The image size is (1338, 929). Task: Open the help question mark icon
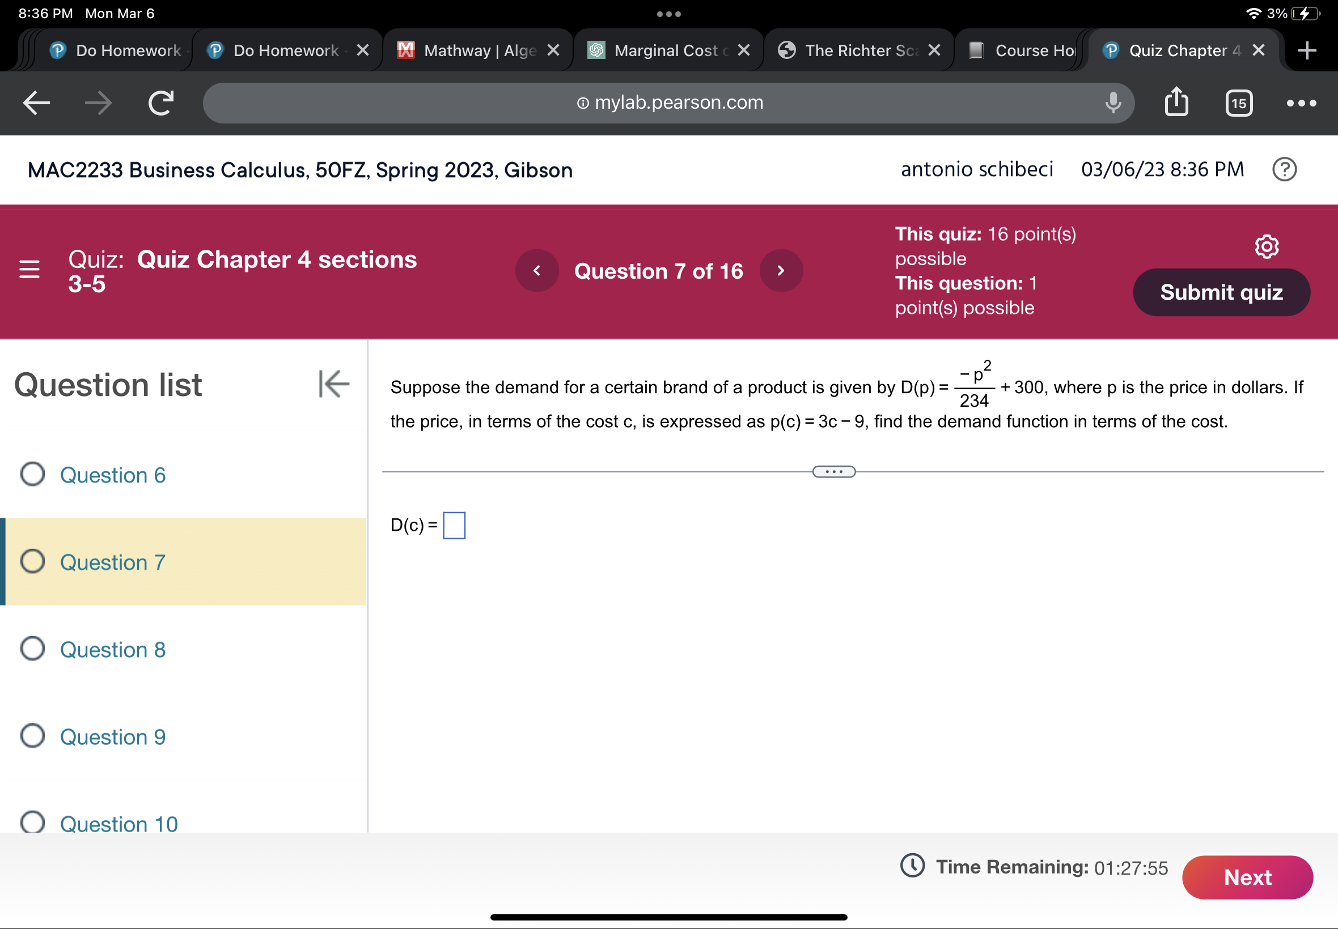pyautogui.click(x=1284, y=169)
